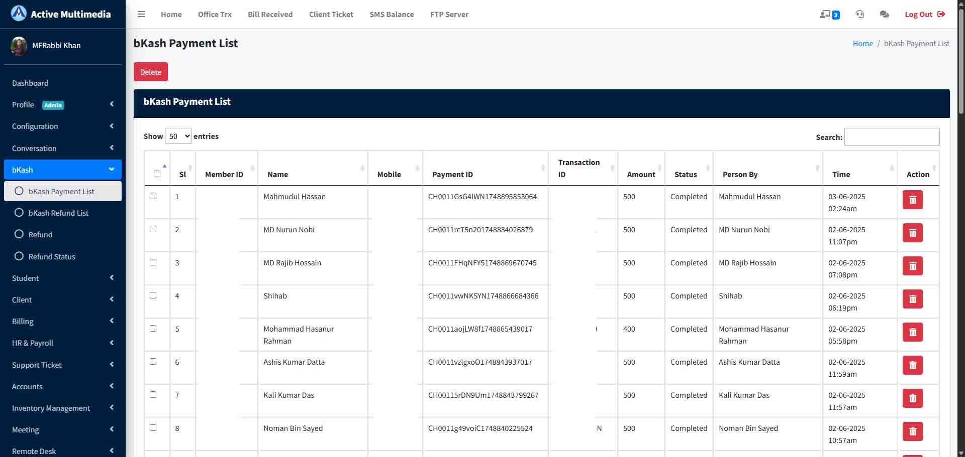Delete MD Nurun Nobi payment via trash icon
965x457 pixels.
[913, 233]
